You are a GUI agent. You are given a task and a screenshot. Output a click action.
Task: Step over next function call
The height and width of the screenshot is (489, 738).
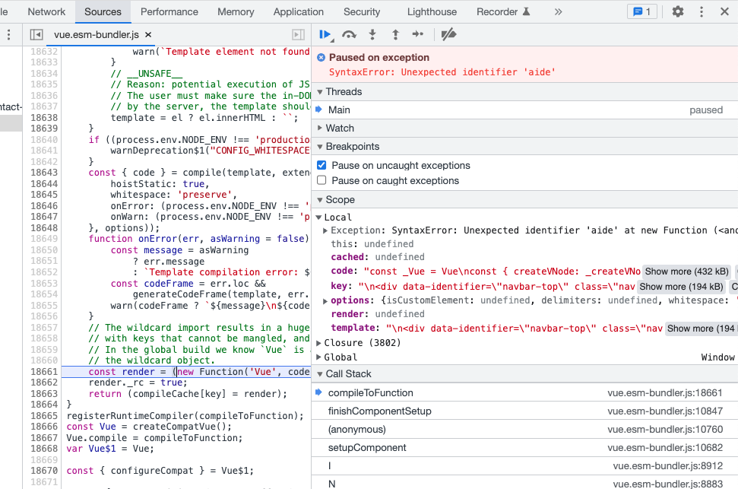349,34
